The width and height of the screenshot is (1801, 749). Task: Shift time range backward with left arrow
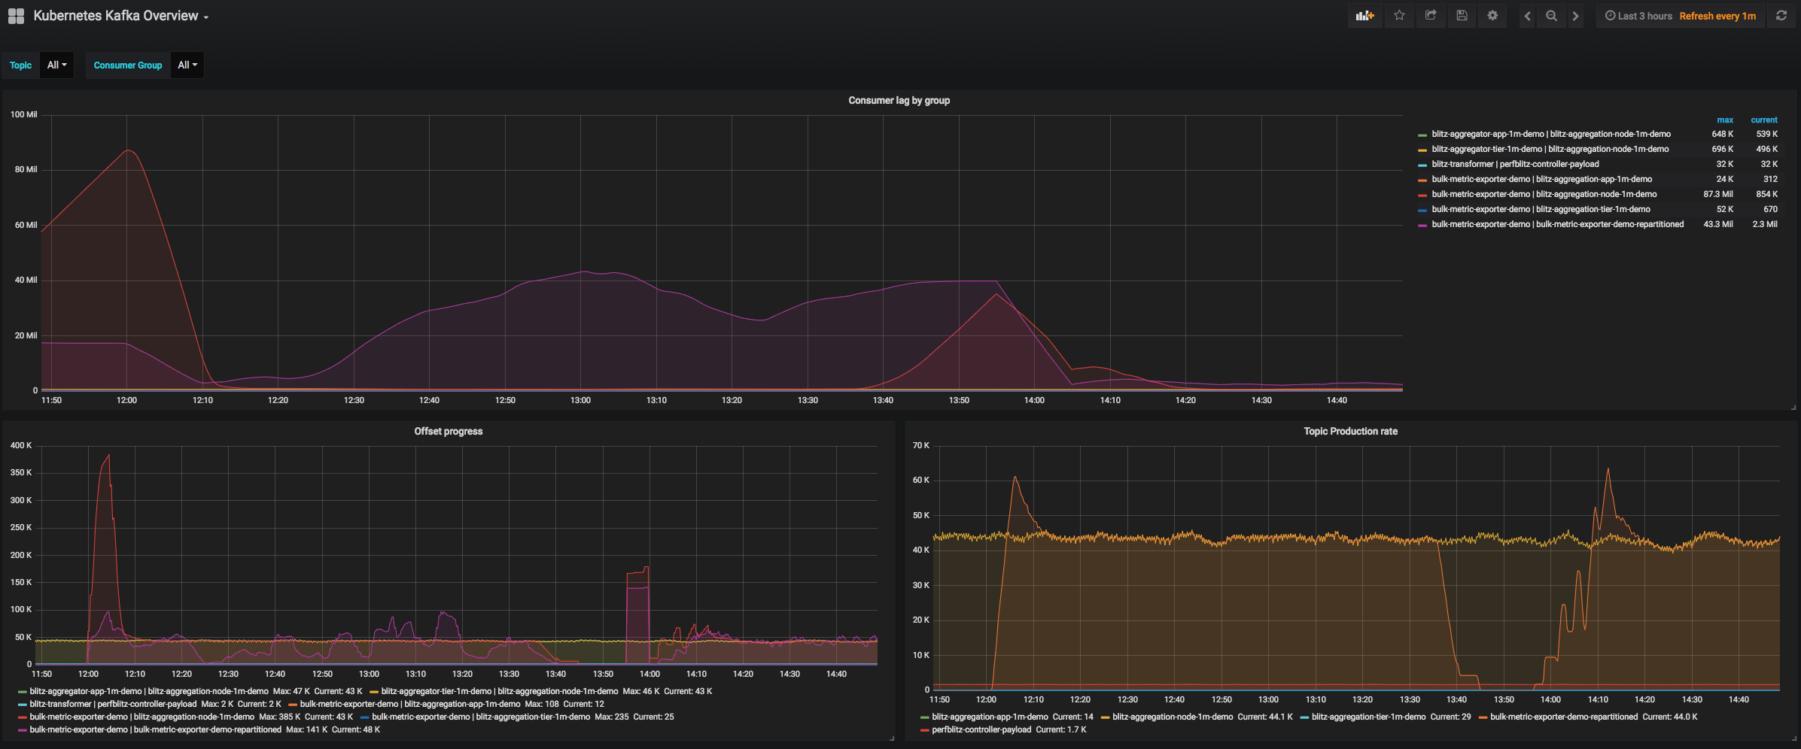(1527, 16)
